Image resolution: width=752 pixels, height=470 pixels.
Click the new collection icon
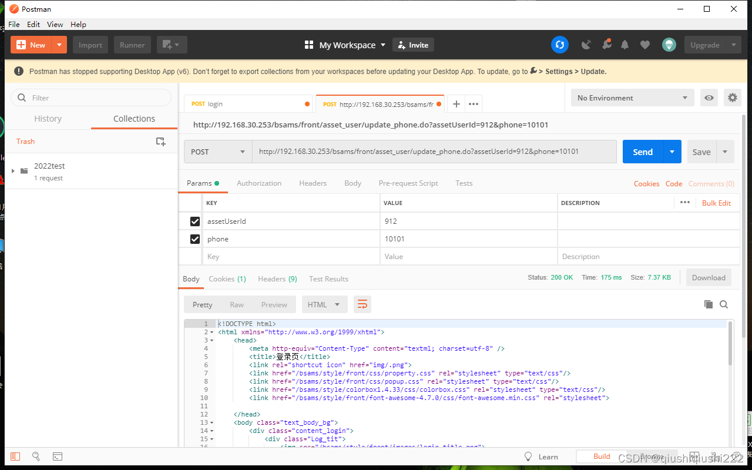[160, 141]
